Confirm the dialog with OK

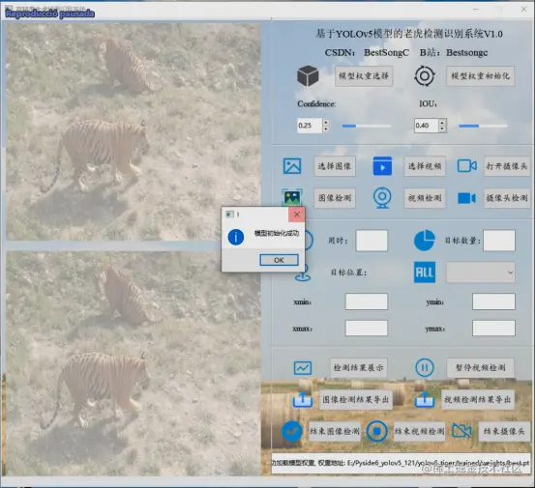279,260
